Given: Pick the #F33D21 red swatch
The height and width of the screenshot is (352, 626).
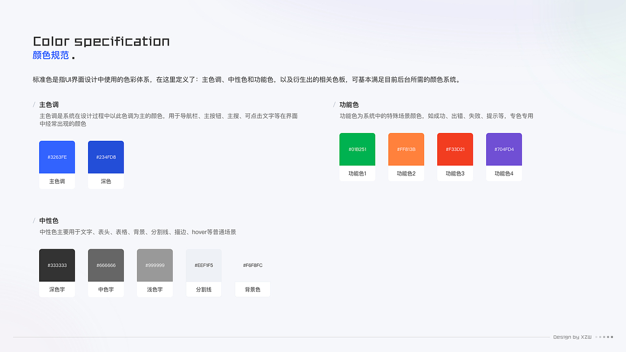Looking at the screenshot, I should (x=455, y=149).
